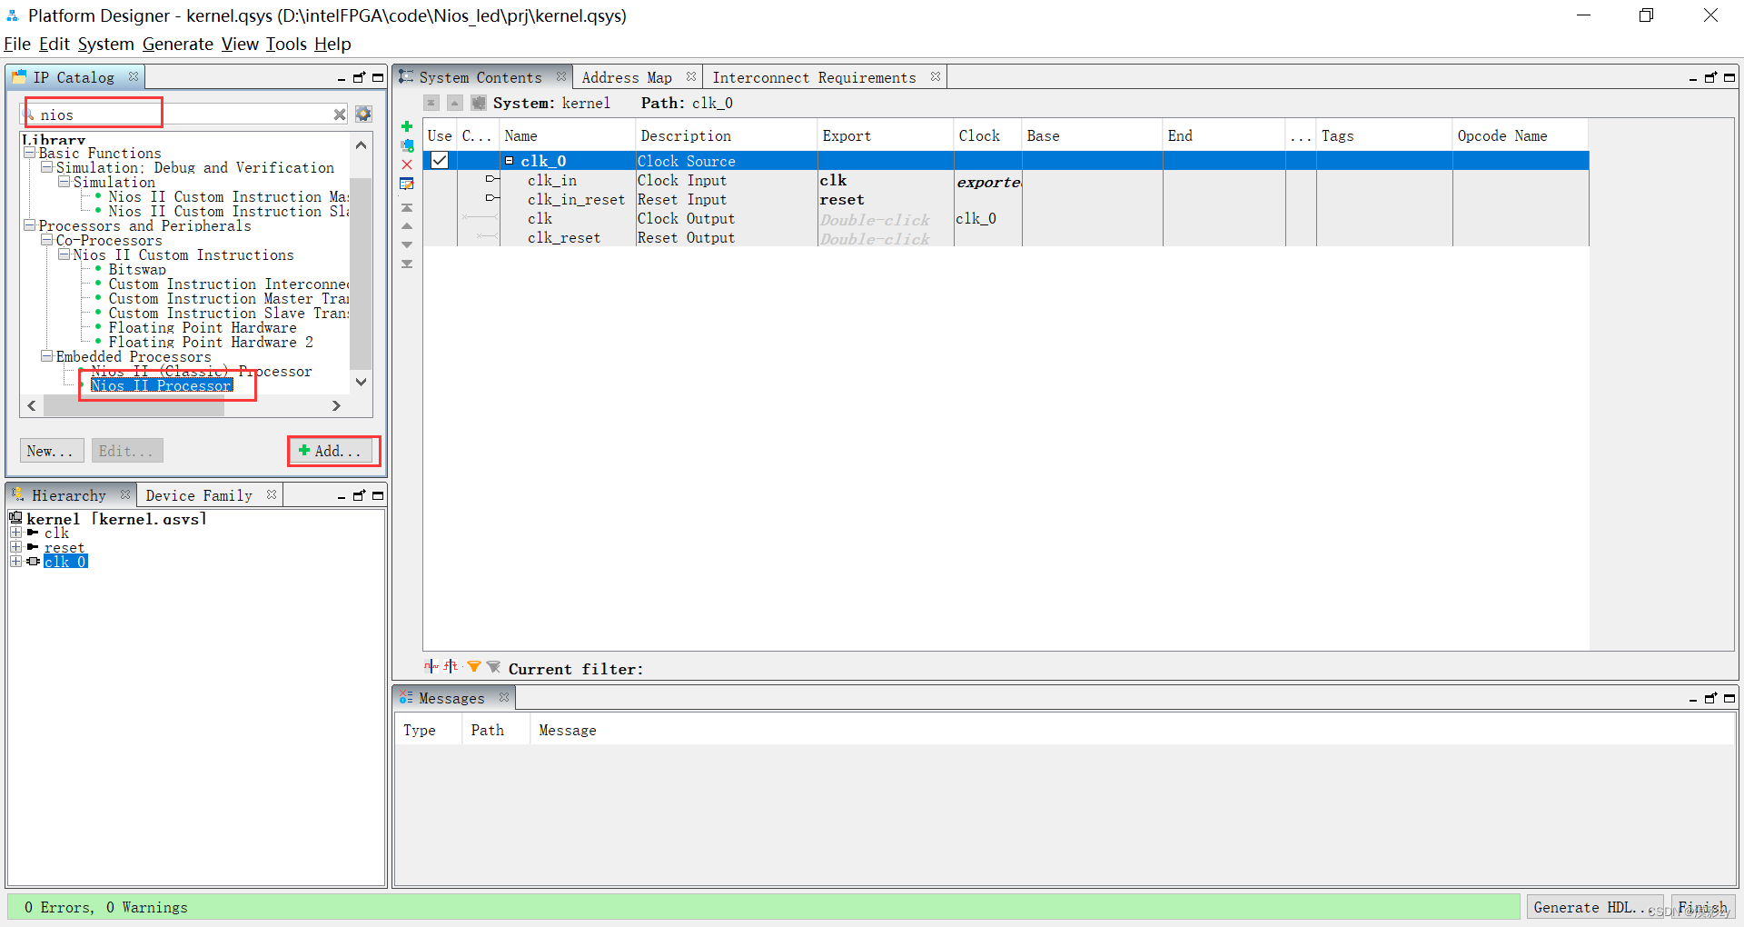This screenshot has width=1744, height=927.
Task: Close the Device Family tab
Action: (x=272, y=494)
